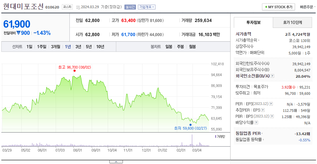This screenshot has height=164, width=317.
Task: Open the 빠른주문 dropdown
Action: click(x=308, y=7)
